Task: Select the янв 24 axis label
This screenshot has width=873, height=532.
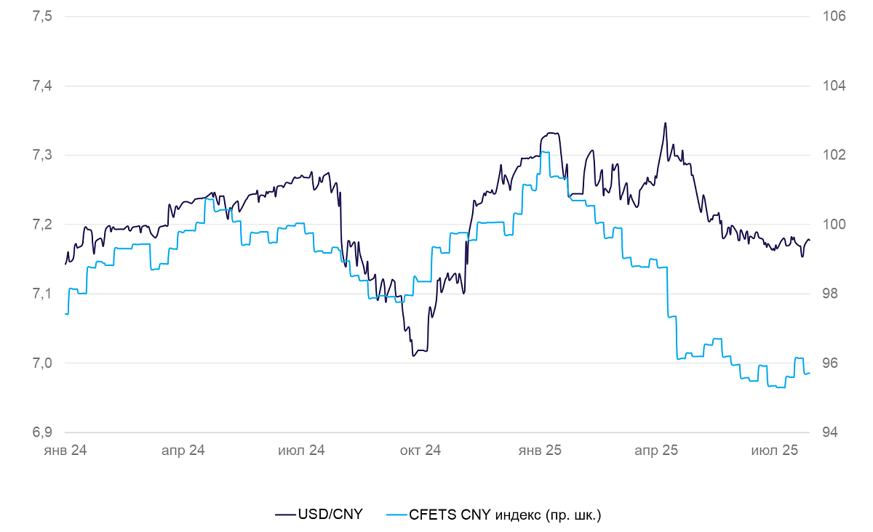Action: click(65, 451)
